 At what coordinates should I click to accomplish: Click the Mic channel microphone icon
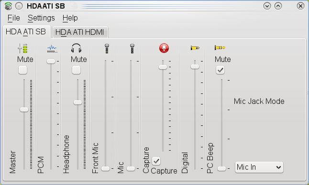tap(132, 49)
